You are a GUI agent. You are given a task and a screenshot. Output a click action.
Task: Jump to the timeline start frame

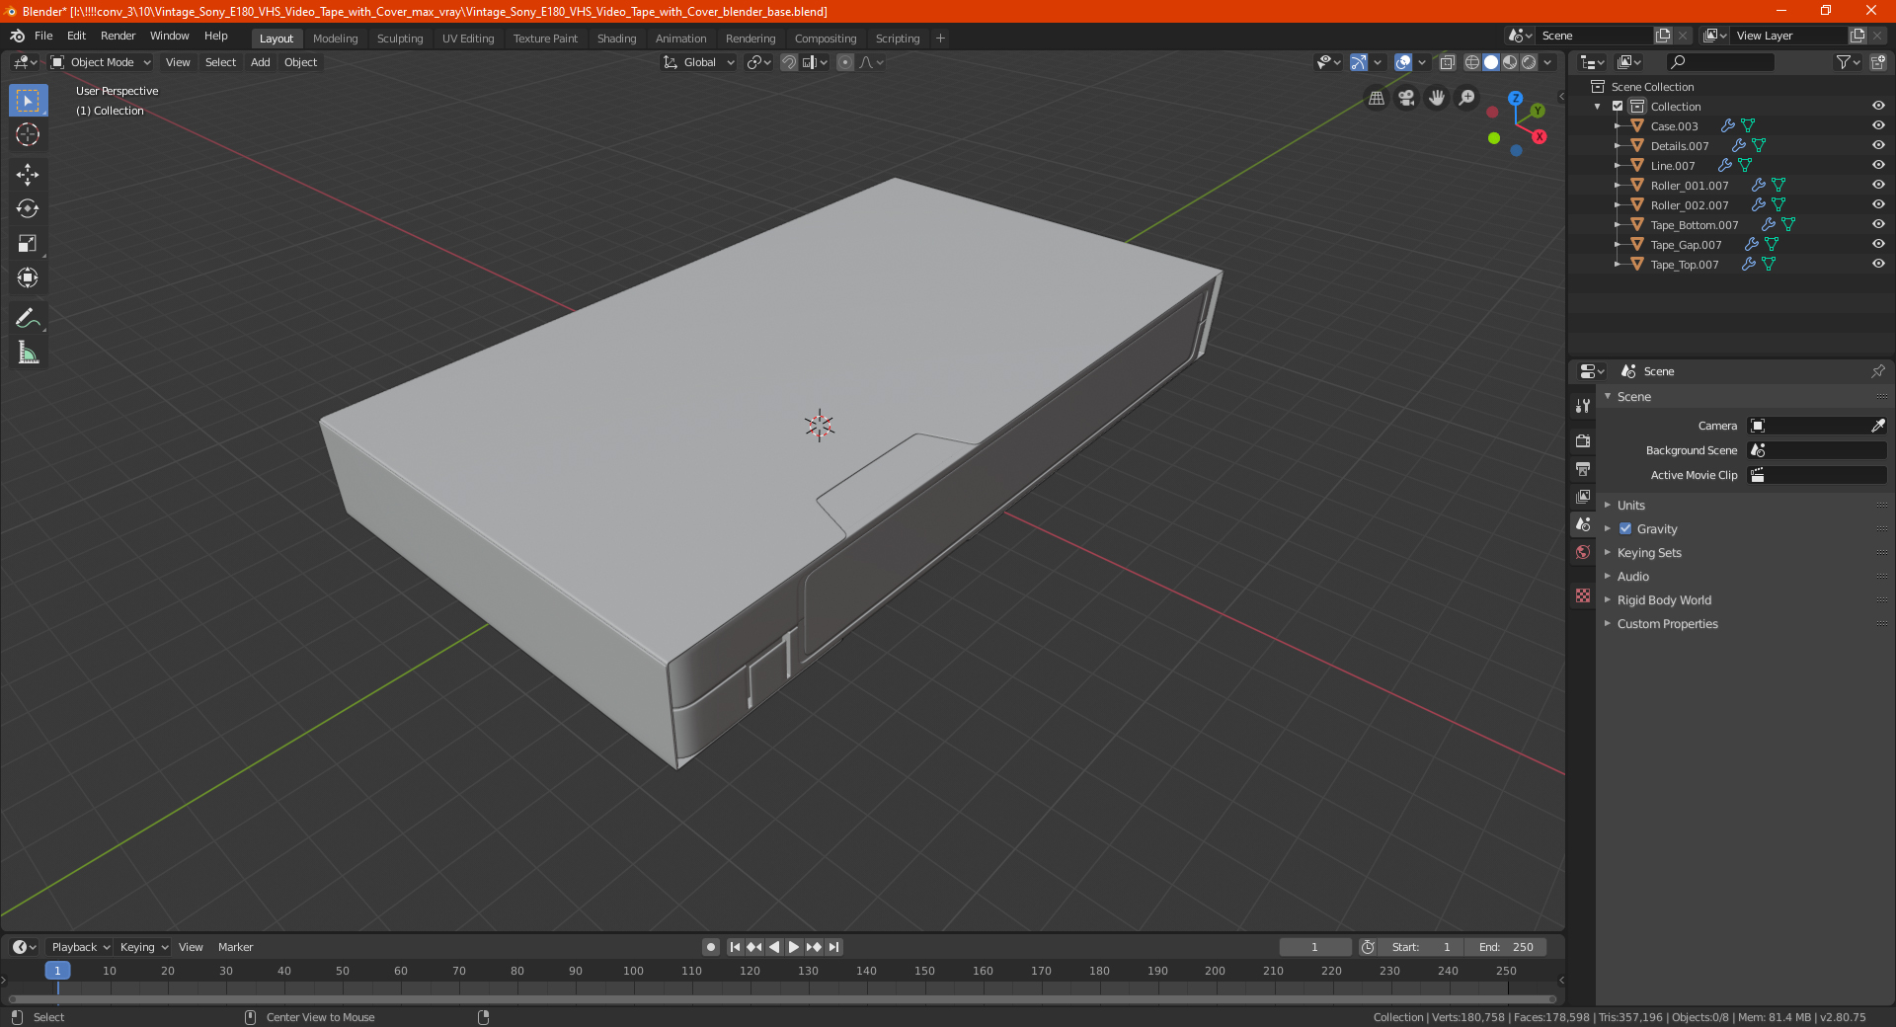[x=735, y=947]
